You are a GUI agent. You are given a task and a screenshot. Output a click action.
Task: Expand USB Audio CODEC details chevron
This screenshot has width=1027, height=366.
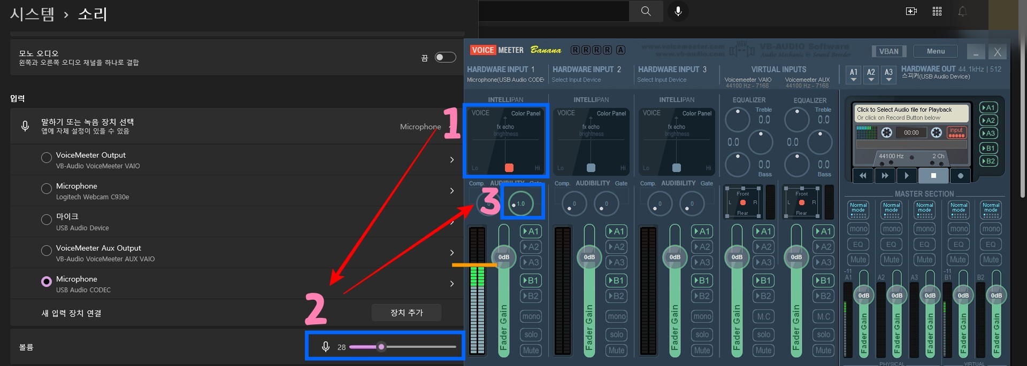452,284
